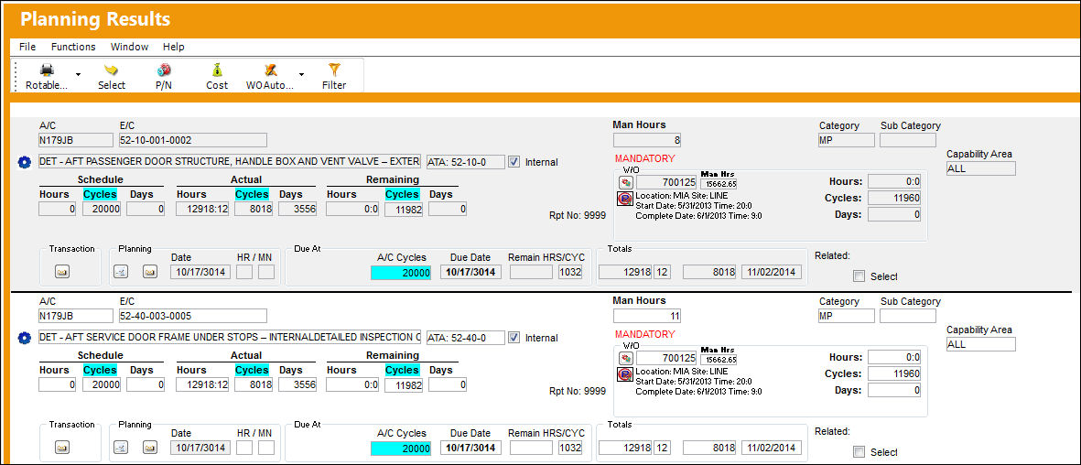Click second Planning icon in first record

point(150,272)
